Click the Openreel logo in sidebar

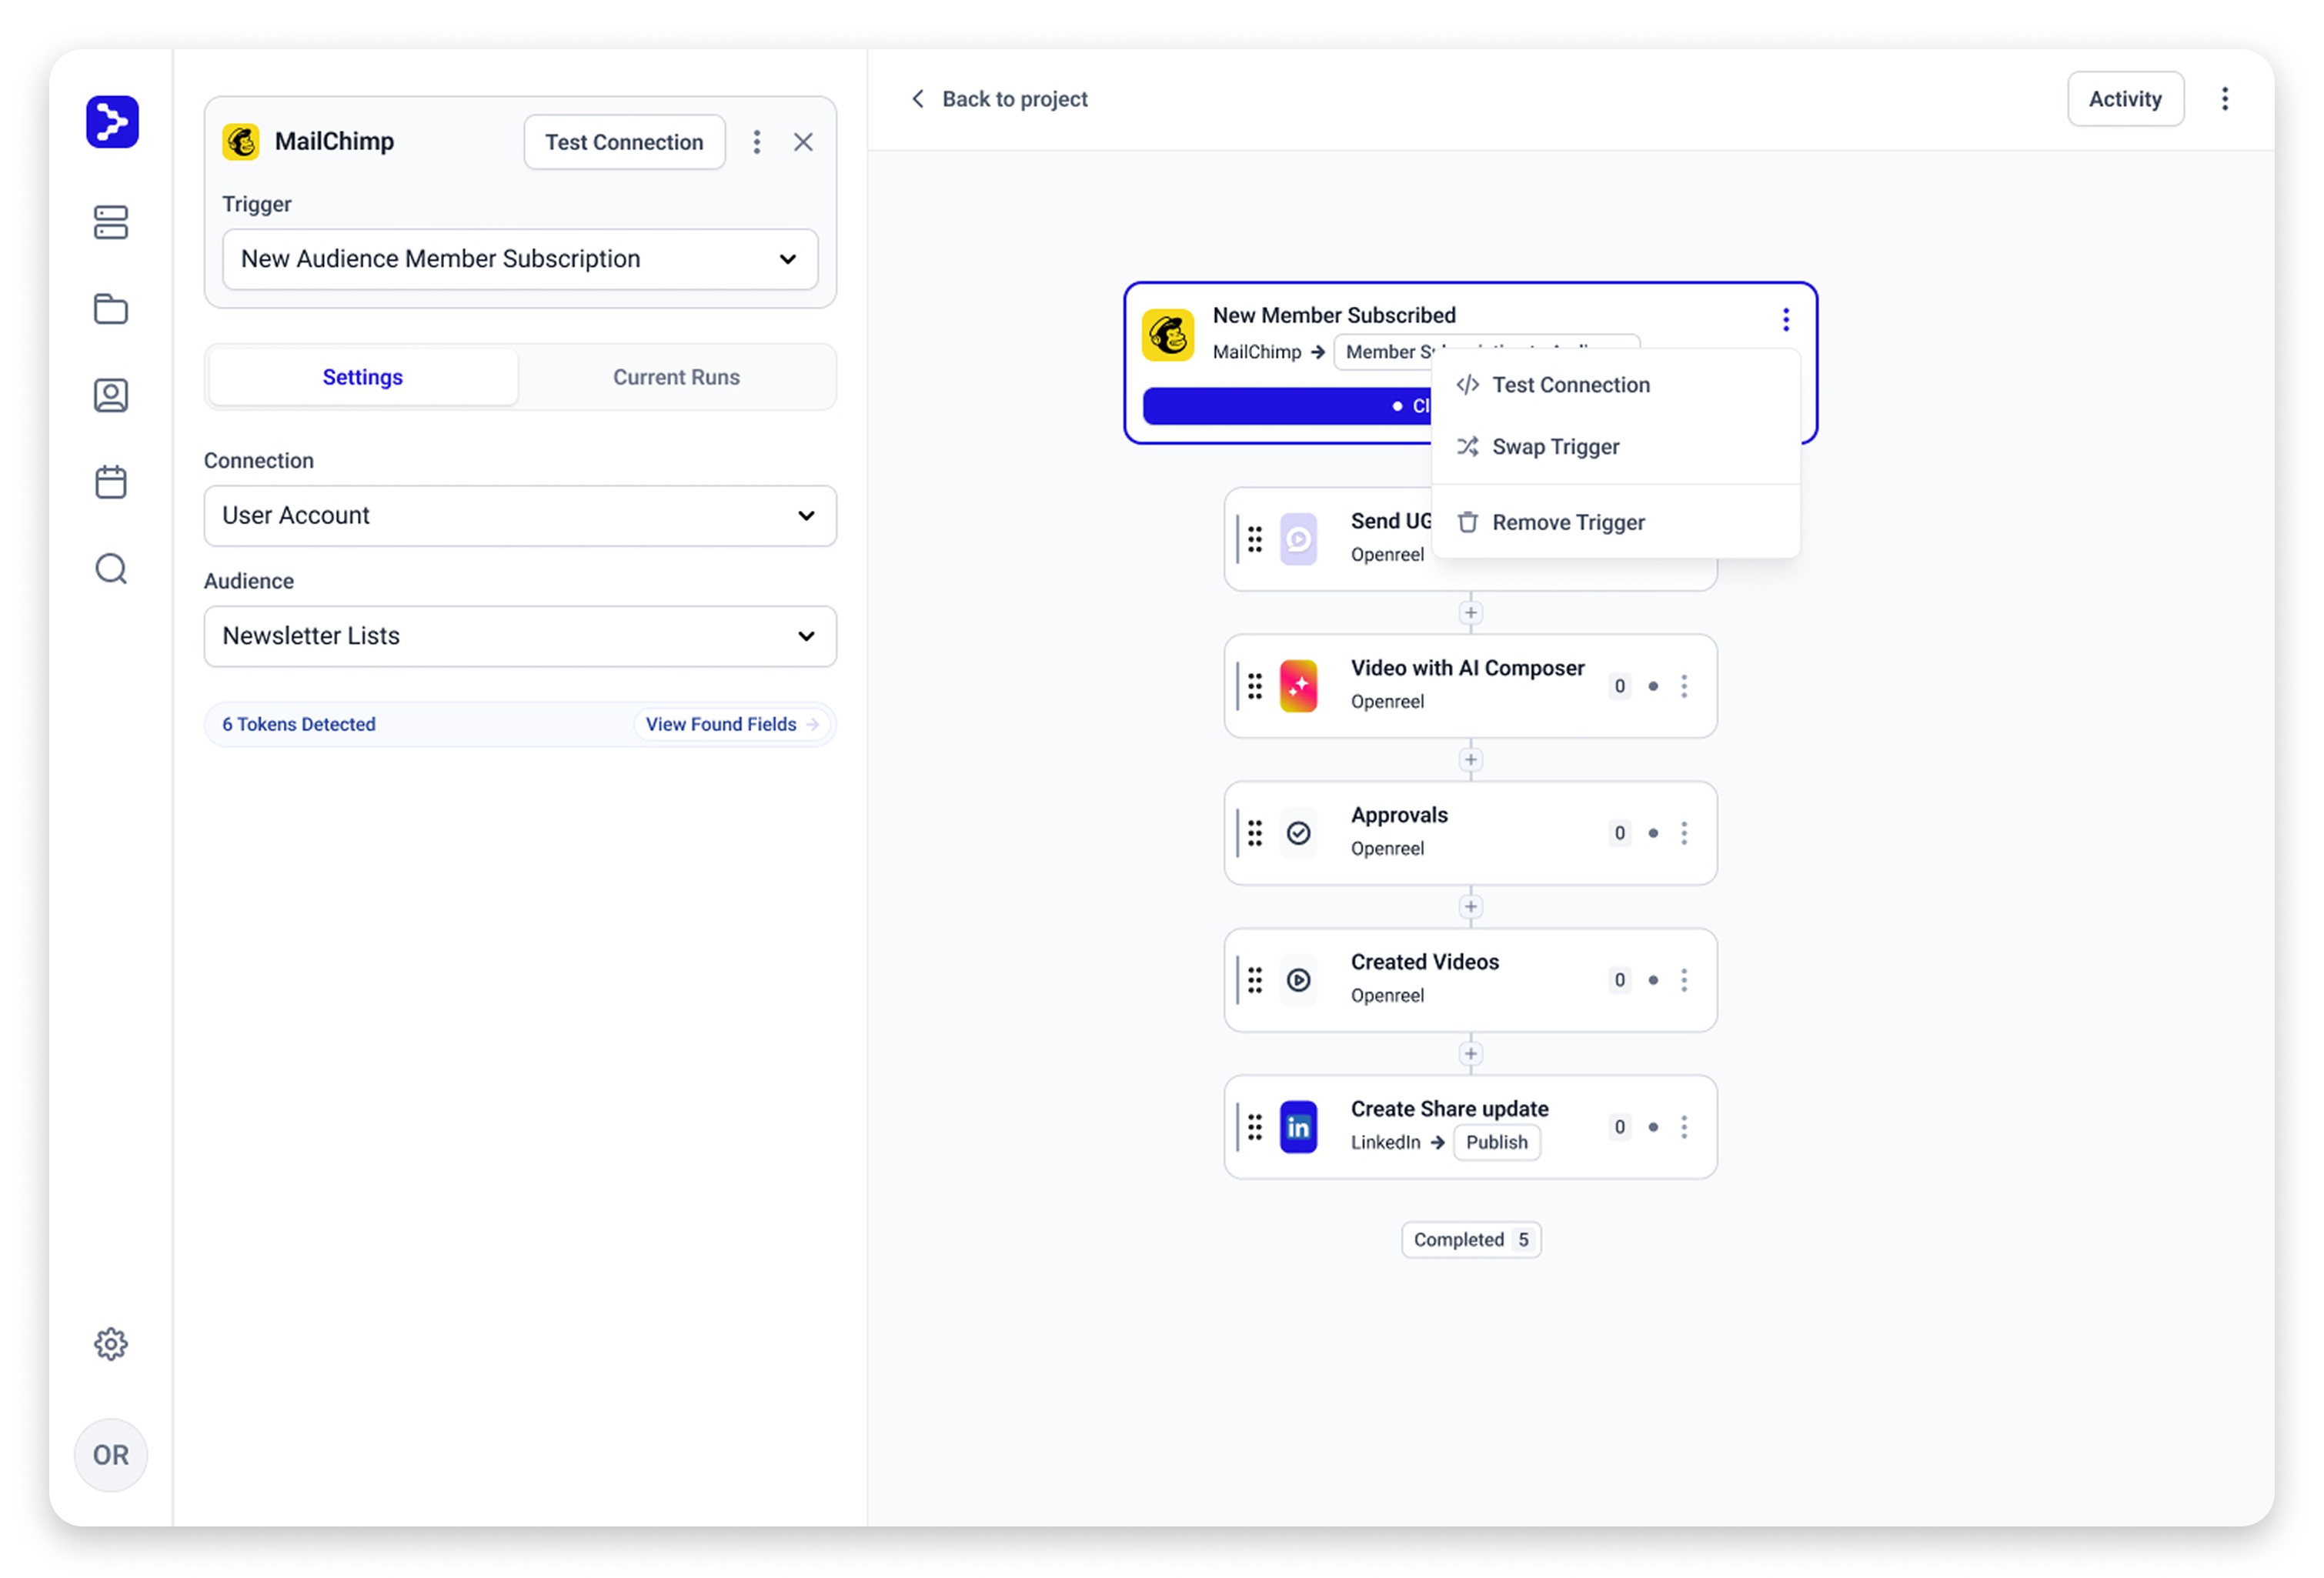tap(112, 122)
